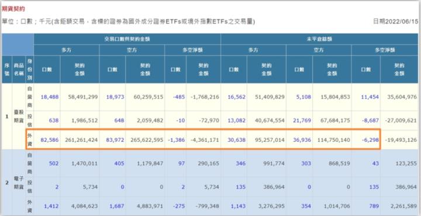Open the 1,687 short volume link
Image resolution: width=421 pixels, height=216 pixels.
[x=116, y=206]
